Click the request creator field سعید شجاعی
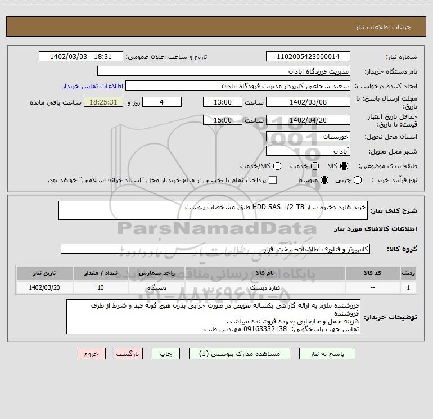 238,86
